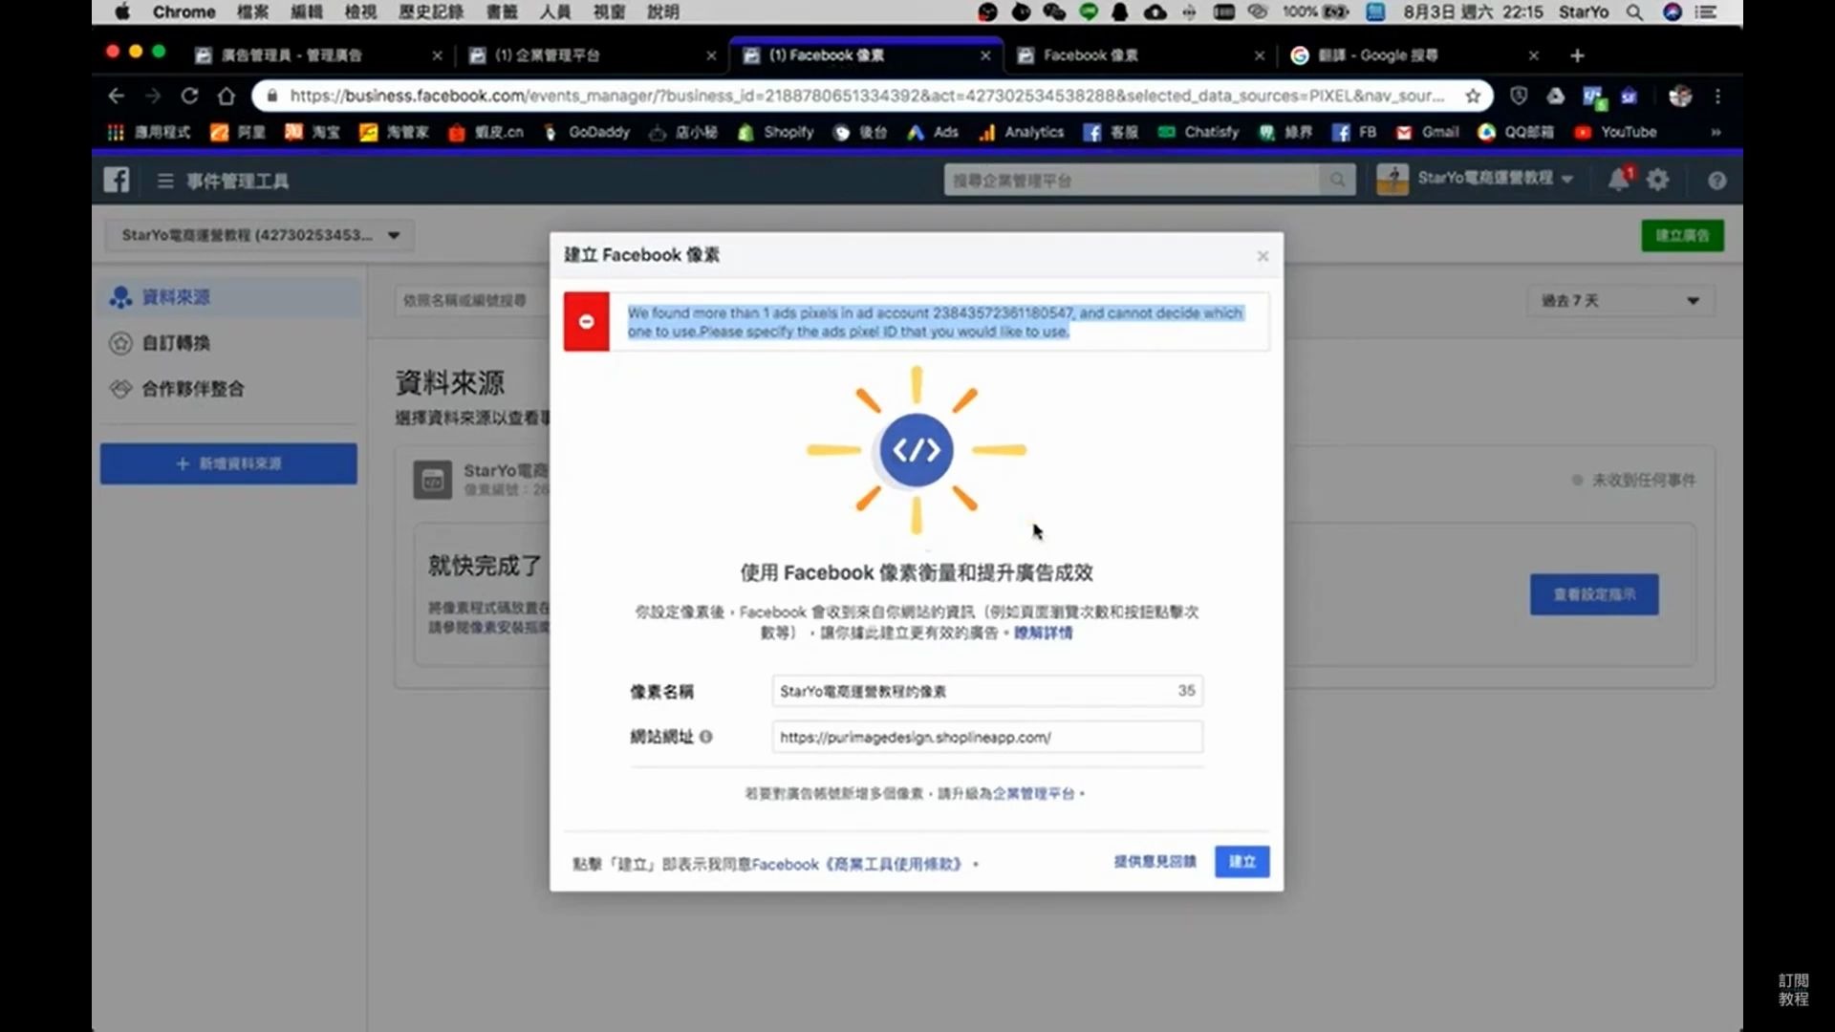Click the 依照名稱或編號搜尋 filter field
Viewport: 1835px width, 1032px height.
click(472, 301)
